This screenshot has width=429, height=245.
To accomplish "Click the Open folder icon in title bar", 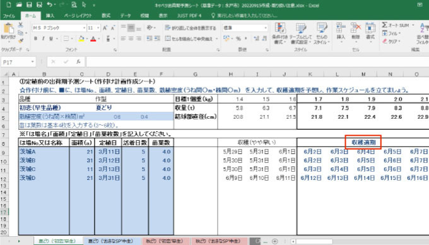I will (18, 5).
